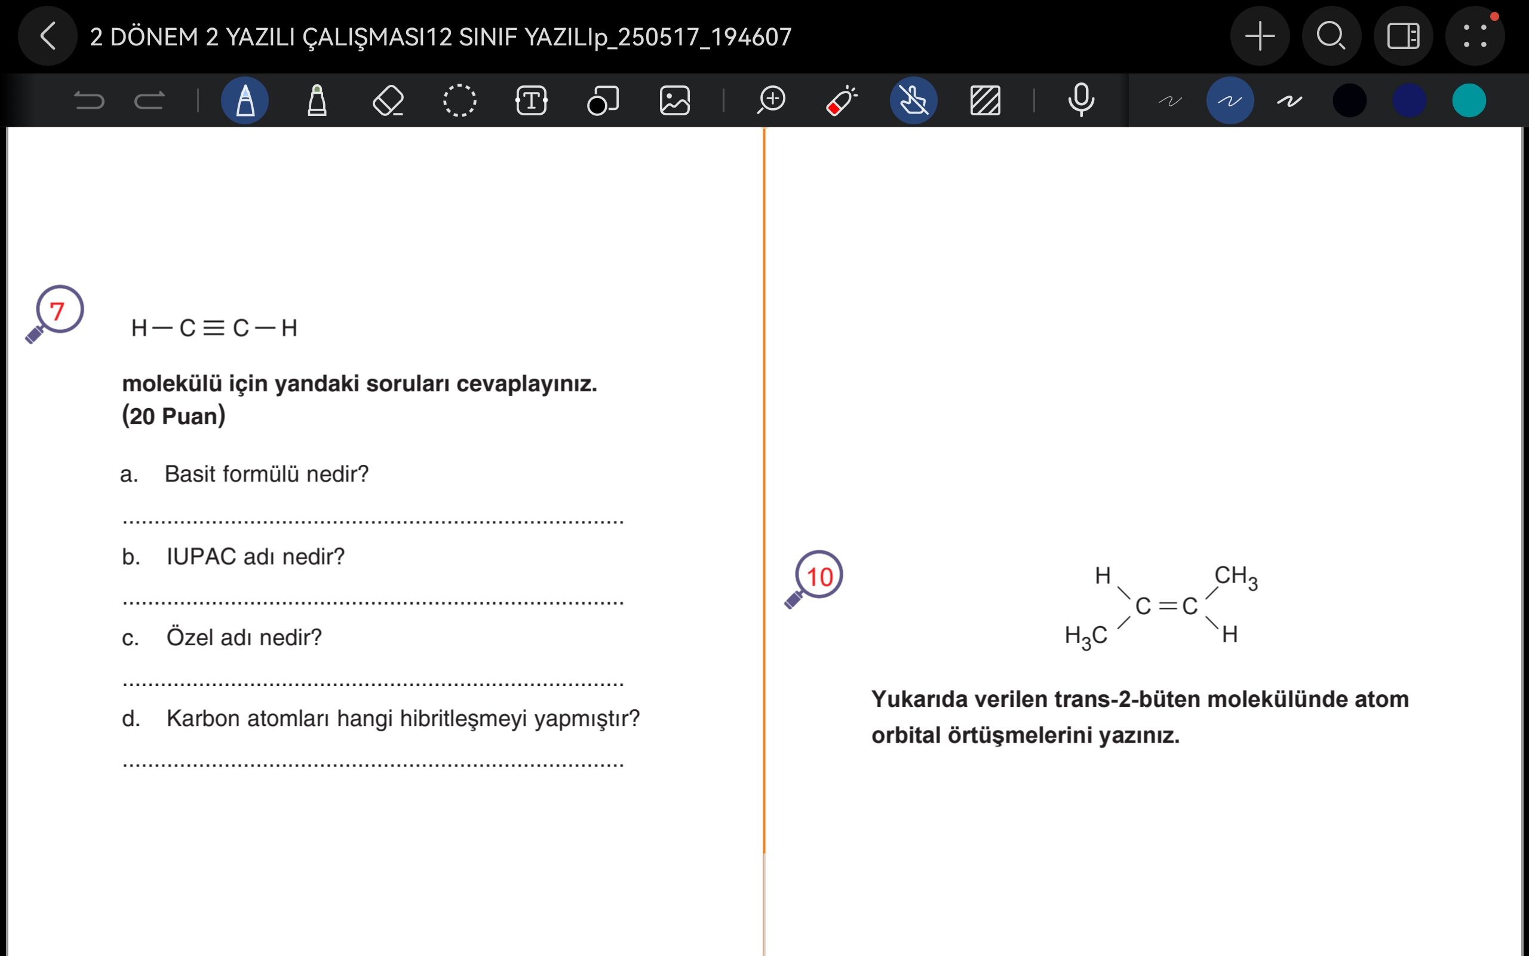Open the split view panel
This screenshot has width=1529, height=956.
click(1403, 36)
